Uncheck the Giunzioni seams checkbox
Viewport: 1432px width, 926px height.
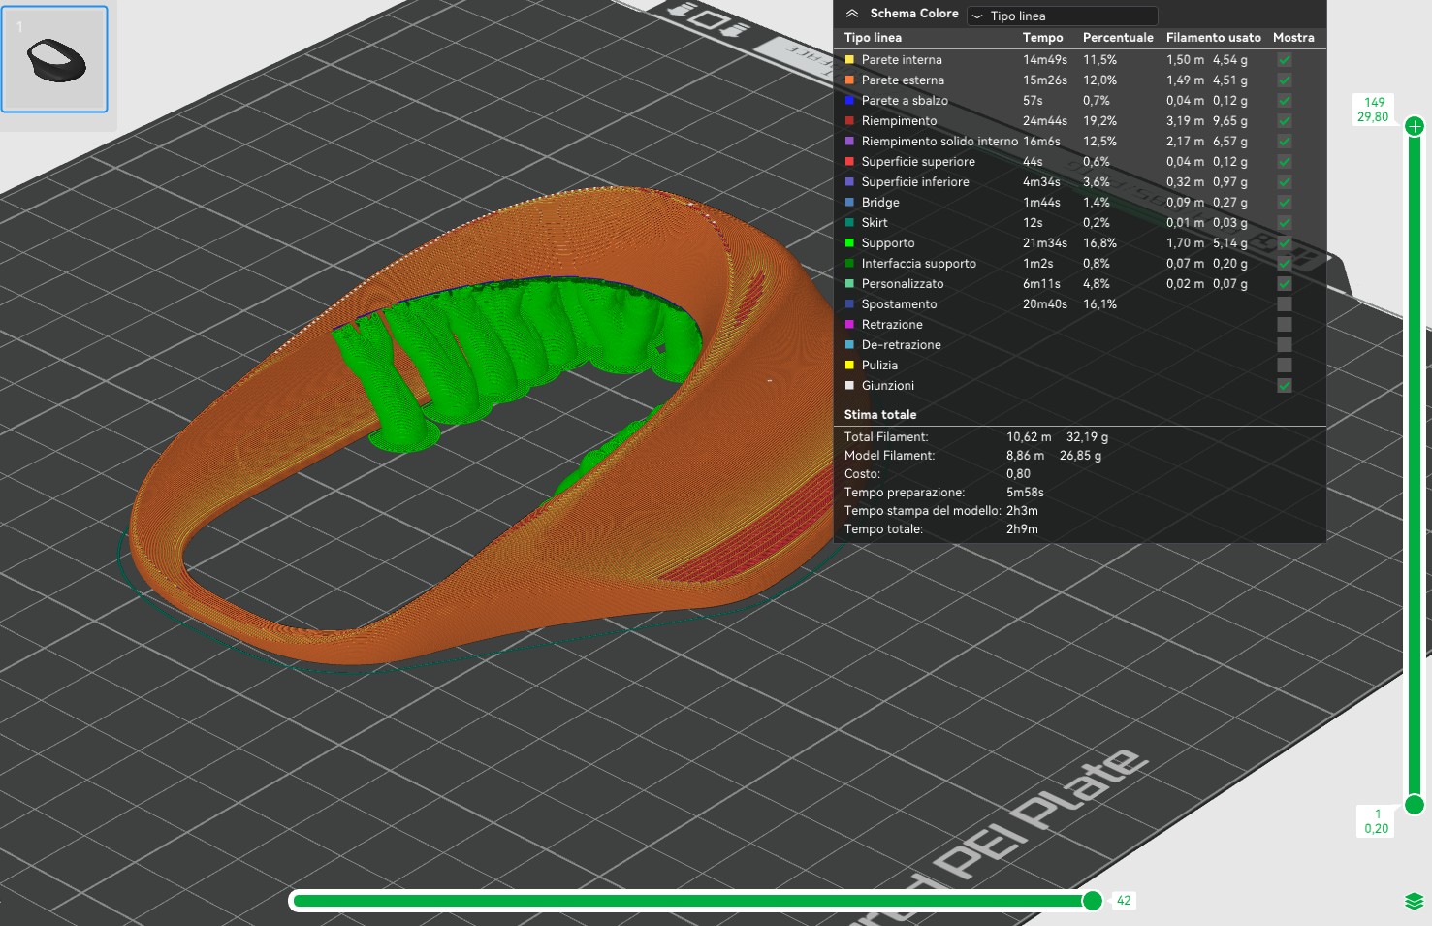coord(1285,385)
